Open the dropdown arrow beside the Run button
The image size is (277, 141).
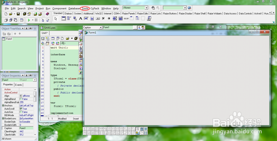tap(32, 20)
